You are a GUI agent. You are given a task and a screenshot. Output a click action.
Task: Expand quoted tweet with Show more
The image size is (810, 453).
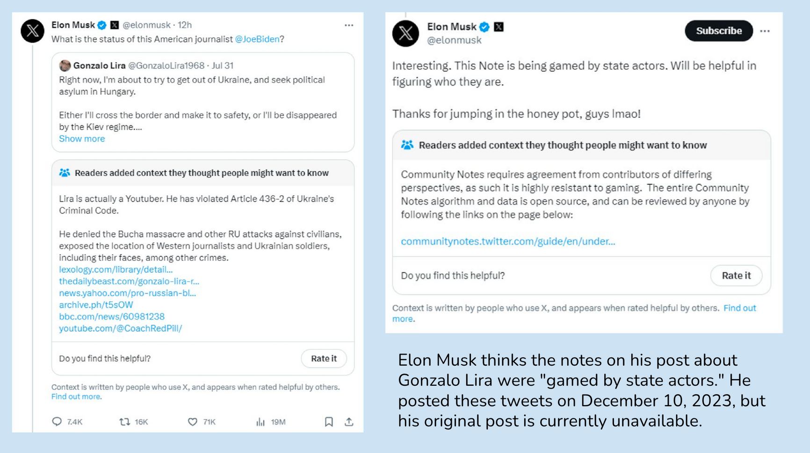[x=82, y=139]
